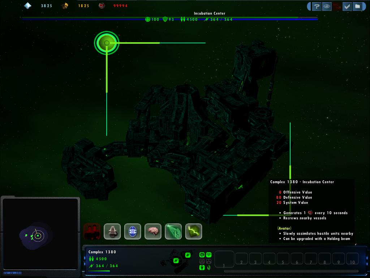Open the folder icon in top-right toolbar
Image resolution: width=370 pixels, height=278 pixels.
357,6
